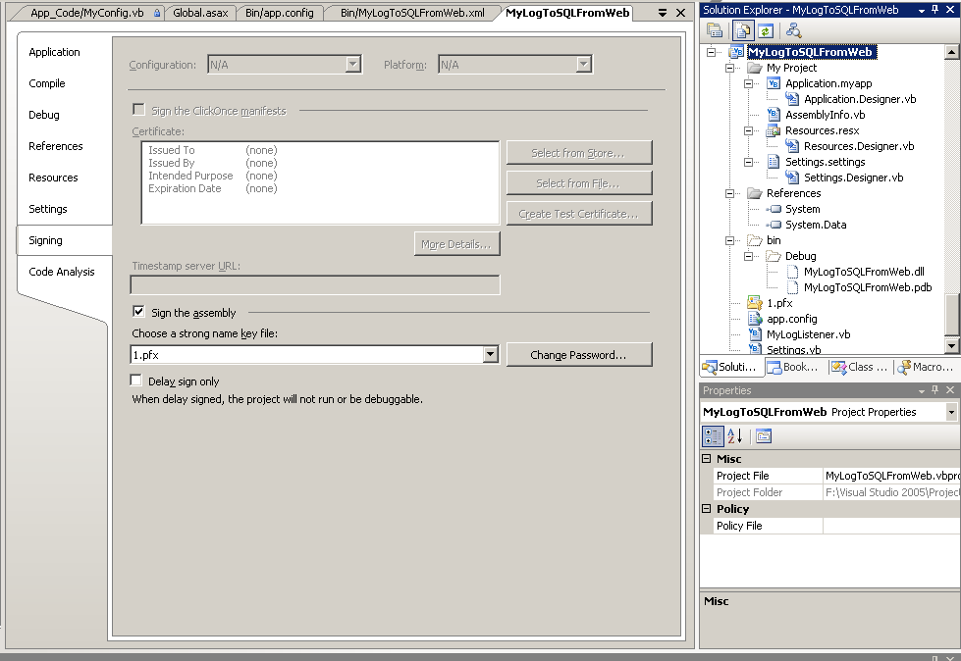
Task: Uncheck Sign the assembly checkbox
Action: click(138, 312)
